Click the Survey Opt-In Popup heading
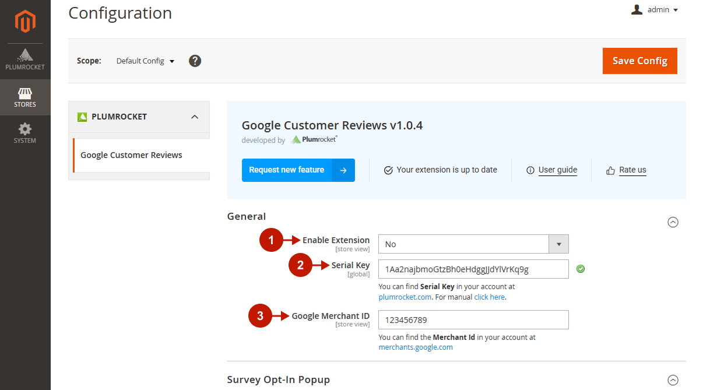 pyautogui.click(x=279, y=380)
